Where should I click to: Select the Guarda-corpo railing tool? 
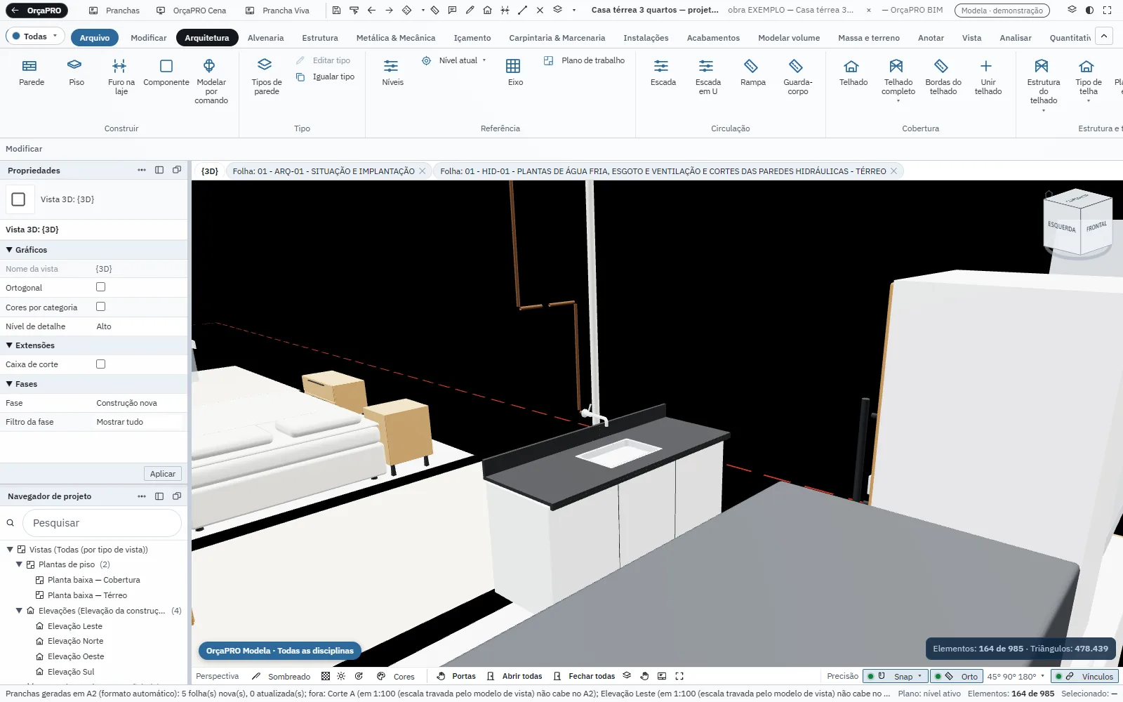[797, 77]
